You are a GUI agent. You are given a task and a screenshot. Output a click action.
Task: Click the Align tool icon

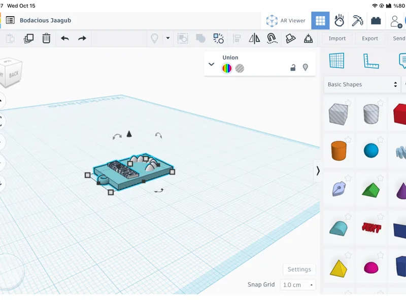[x=236, y=39]
